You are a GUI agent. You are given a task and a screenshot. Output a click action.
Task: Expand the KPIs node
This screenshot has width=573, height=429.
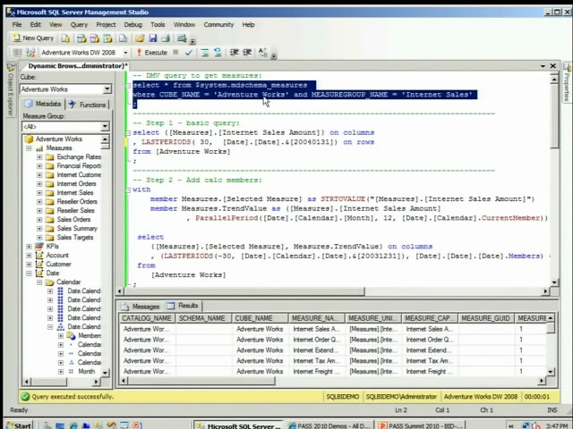pyautogui.click(x=29, y=247)
